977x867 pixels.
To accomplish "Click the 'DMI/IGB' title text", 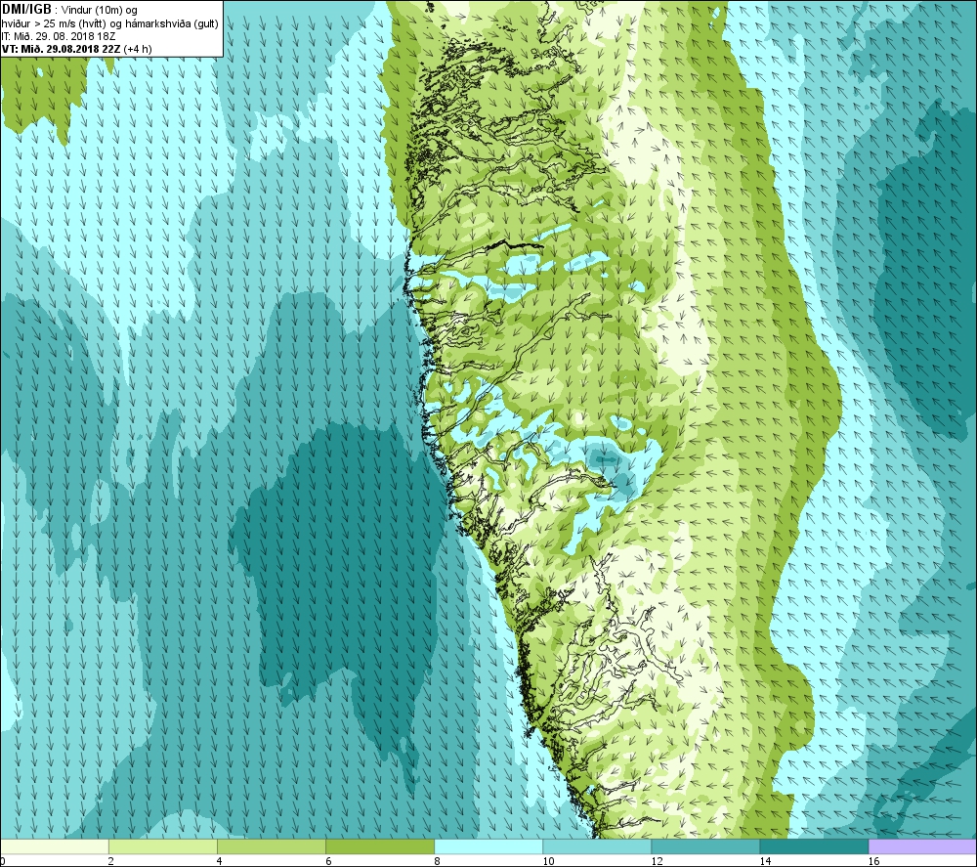I will (26, 10).
